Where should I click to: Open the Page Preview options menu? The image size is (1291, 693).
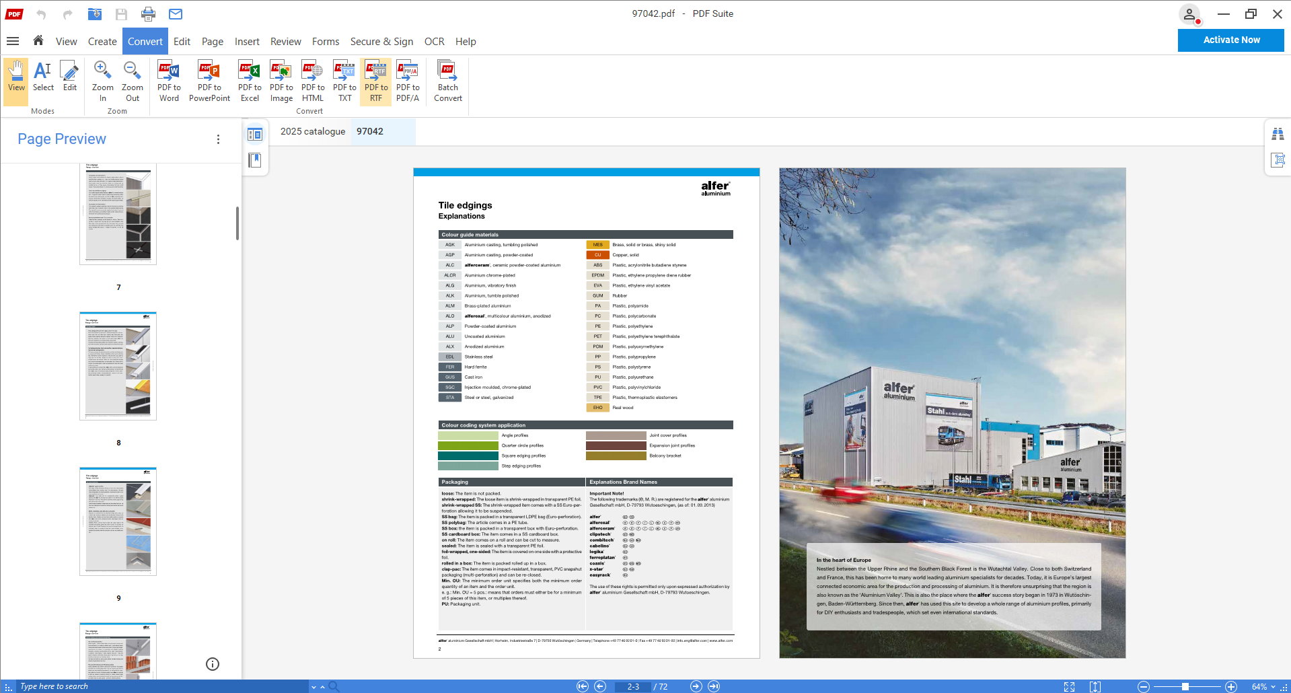pos(218,139)
